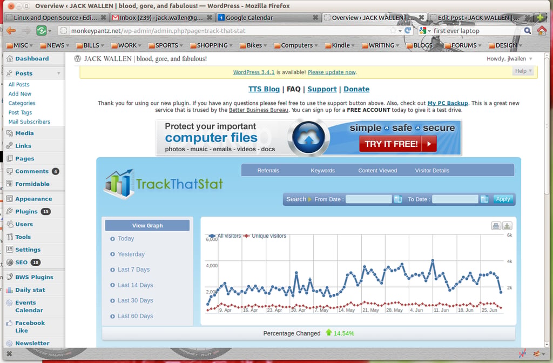Viewport: 553px width, 363px height.
Task: Open the Donate link
Action: 356,89
